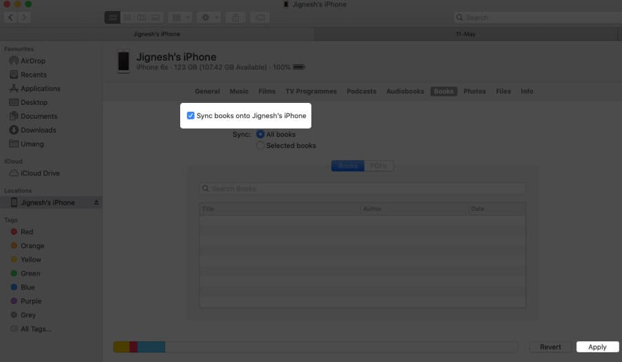Select the Selected books radio button
Screen dimensions: 622x362
(260, 146)
